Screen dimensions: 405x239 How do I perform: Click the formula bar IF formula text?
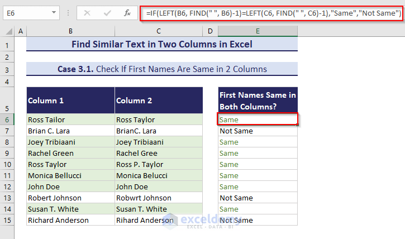tap(272, 12)
